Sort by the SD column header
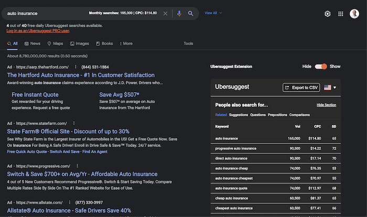Screen dimensions: 367x217 pos(334,127)
